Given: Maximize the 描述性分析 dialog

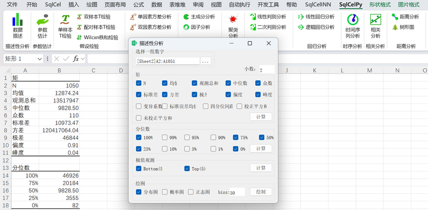Looking at the screenshot, I should tap(249, 43).
